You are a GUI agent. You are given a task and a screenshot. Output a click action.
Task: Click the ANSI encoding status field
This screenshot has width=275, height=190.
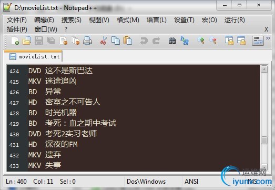[191, 182]
